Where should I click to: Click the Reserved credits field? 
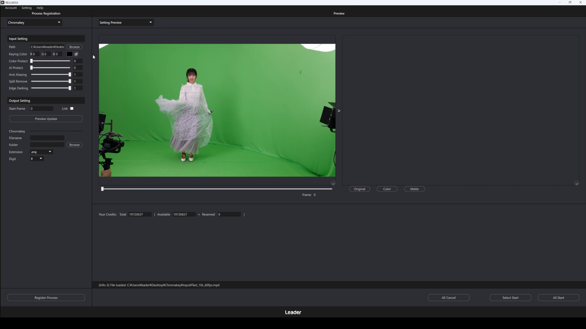(x=229, y=214)
